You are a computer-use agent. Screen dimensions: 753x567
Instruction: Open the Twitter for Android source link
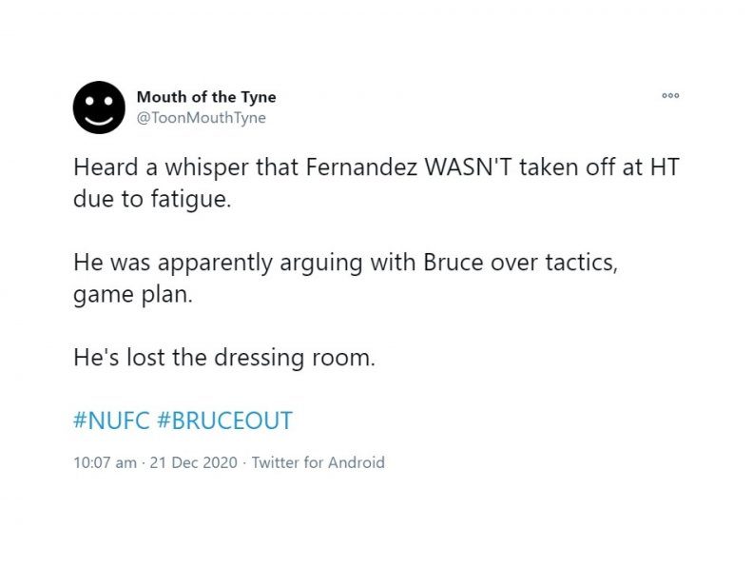[318, 462]
